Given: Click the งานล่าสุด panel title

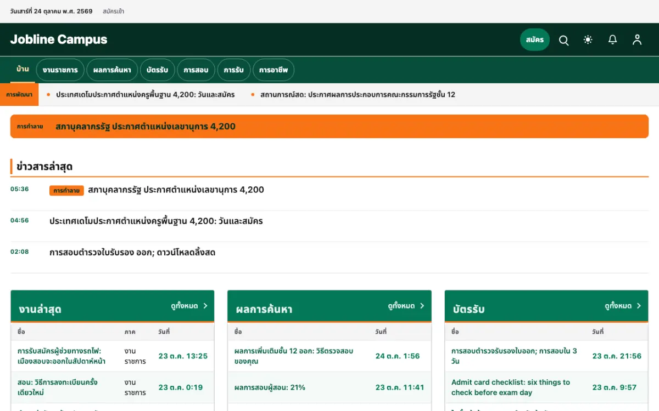Looking at the screenshot, I should point(40,309).
